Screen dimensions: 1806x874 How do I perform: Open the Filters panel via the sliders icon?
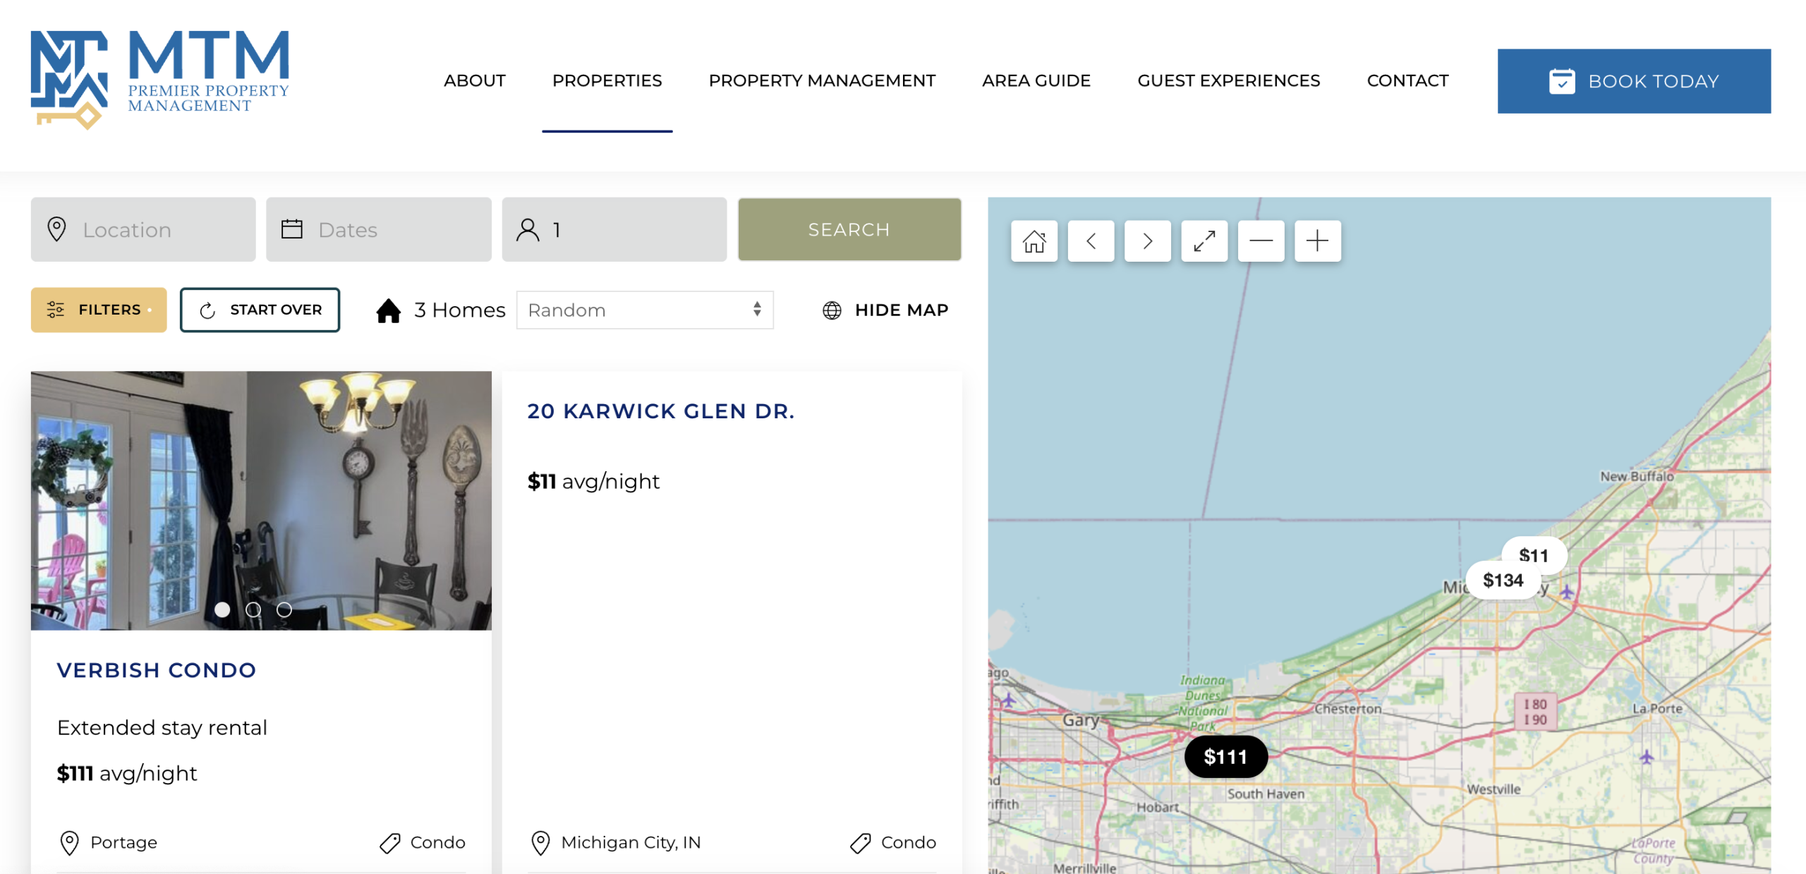click(x=56, y=309)
